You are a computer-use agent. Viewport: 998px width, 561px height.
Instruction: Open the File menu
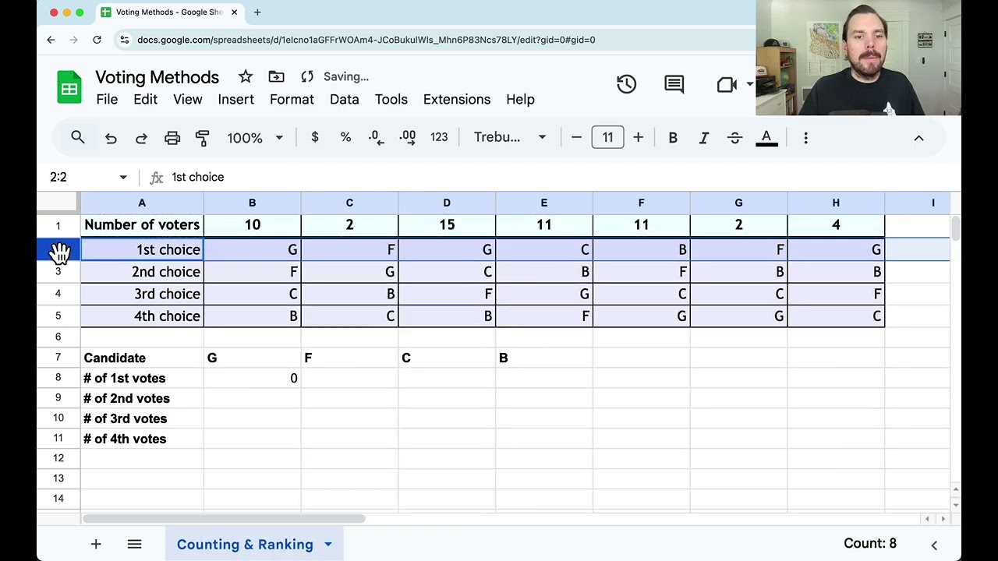[x=107, y=100]
